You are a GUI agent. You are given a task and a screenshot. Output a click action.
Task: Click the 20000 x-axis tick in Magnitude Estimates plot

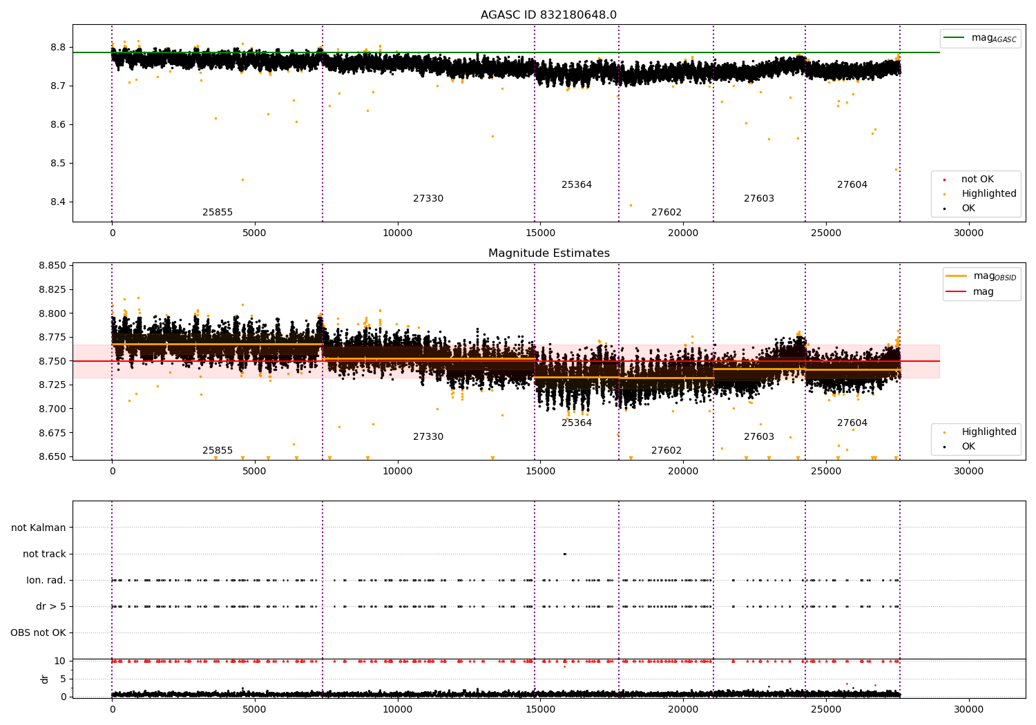click(683, 472)
